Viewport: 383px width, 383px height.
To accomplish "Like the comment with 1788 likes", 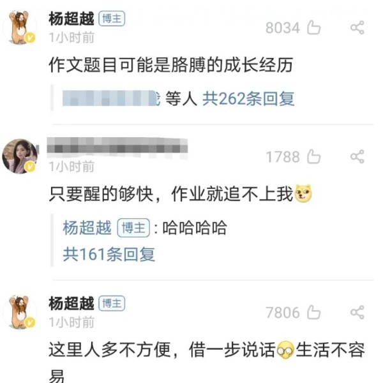I will click(313, 156).
